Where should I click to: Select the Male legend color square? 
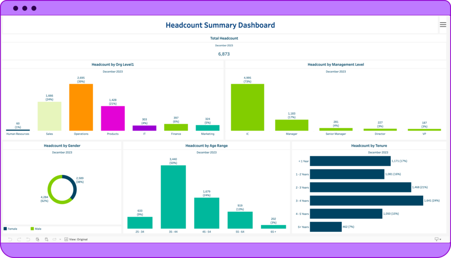click(32, 229)
